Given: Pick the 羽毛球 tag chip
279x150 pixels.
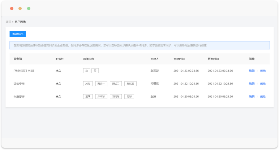Looking at the screenshot, I should pyautogui.click(x=116, y=97).
